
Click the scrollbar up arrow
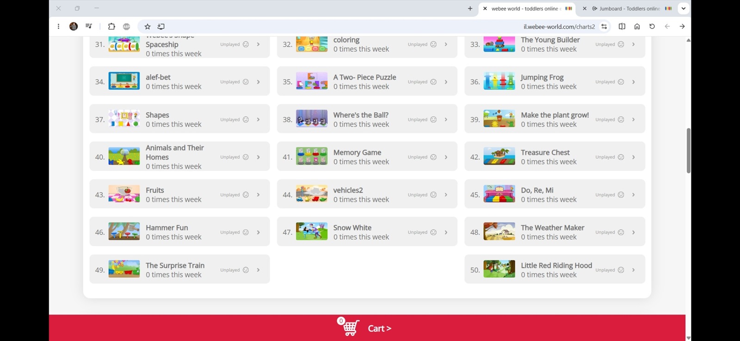[688, 40]
